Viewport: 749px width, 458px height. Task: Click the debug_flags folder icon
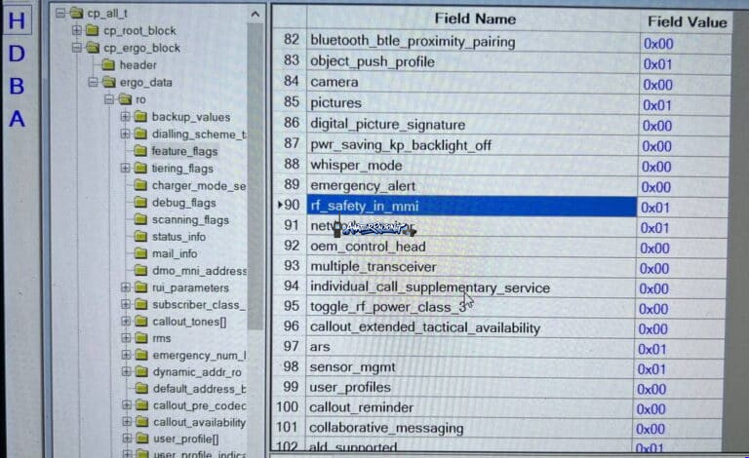coord(140,203)
